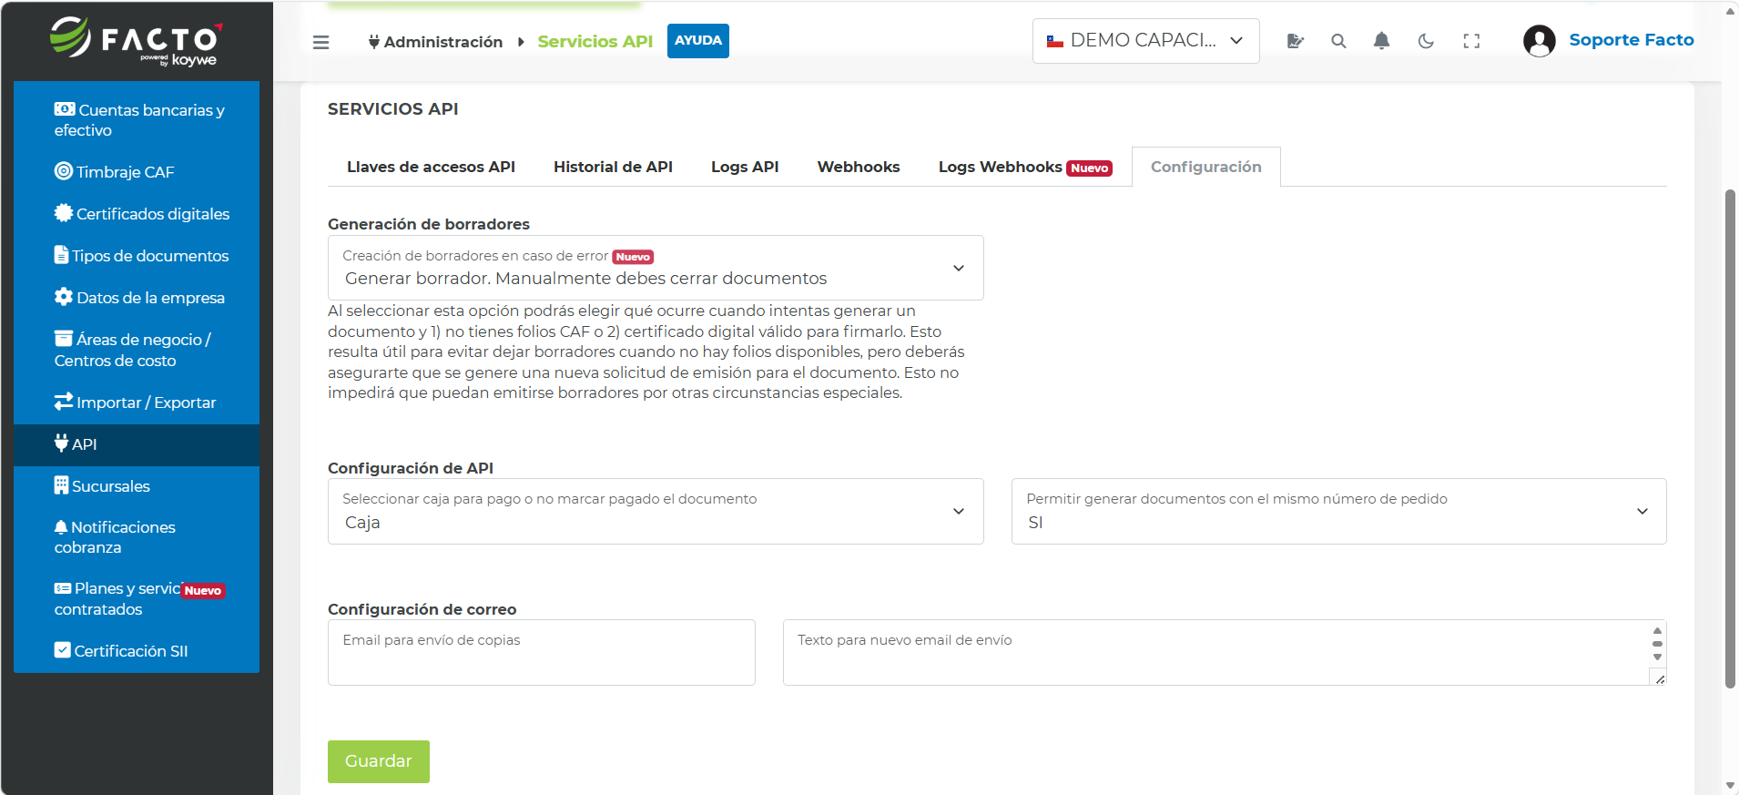Open Notificaciones cobranza in sidebar

point(137,537)
